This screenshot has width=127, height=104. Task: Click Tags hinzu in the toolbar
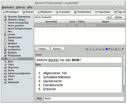[102, 12]
